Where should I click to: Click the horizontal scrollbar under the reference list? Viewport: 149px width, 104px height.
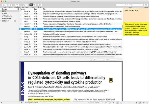(67, 57)
